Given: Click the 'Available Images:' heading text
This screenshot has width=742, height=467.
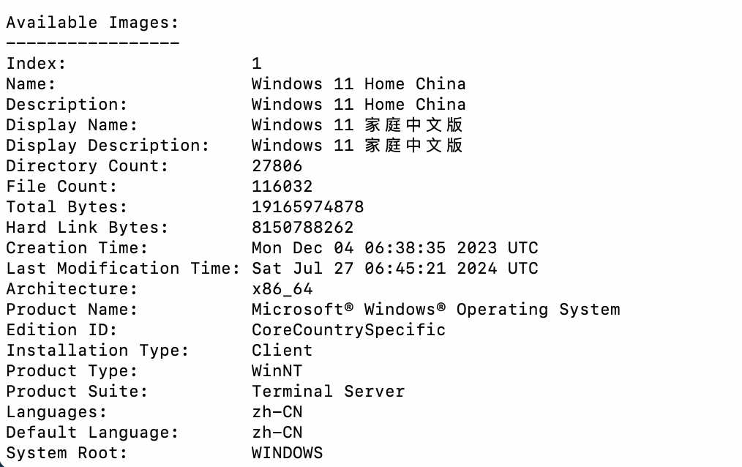Looking at the screenshot, I should click(x=92, y=23).
